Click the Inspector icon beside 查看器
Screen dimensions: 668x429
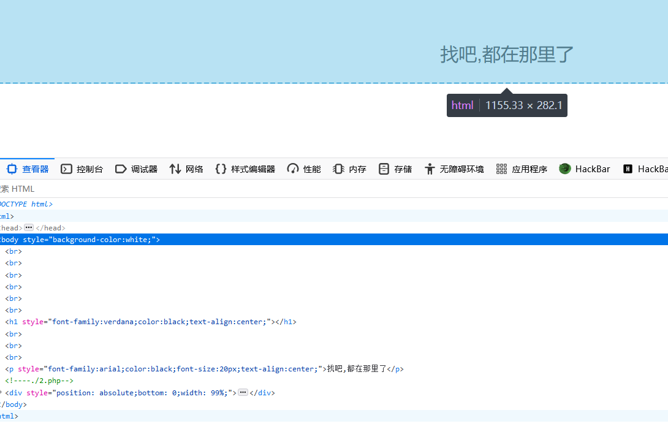(x=12, y=169)
